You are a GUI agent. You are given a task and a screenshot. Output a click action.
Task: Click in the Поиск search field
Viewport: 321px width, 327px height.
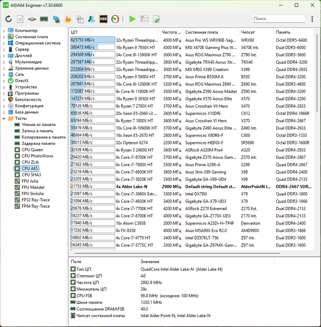(279, 19)
